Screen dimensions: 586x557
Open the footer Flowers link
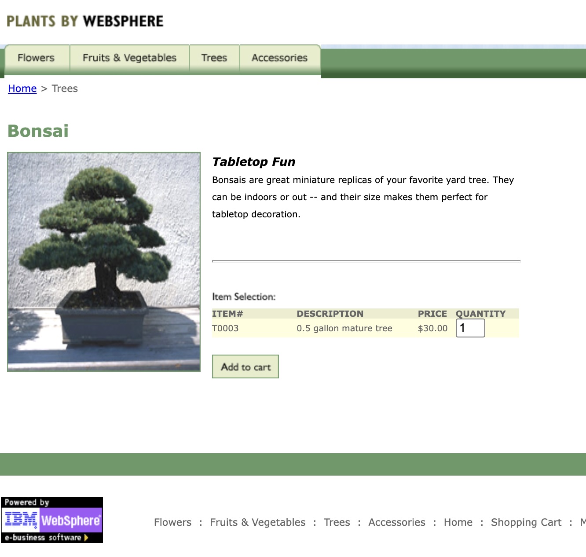coord(172,522)
